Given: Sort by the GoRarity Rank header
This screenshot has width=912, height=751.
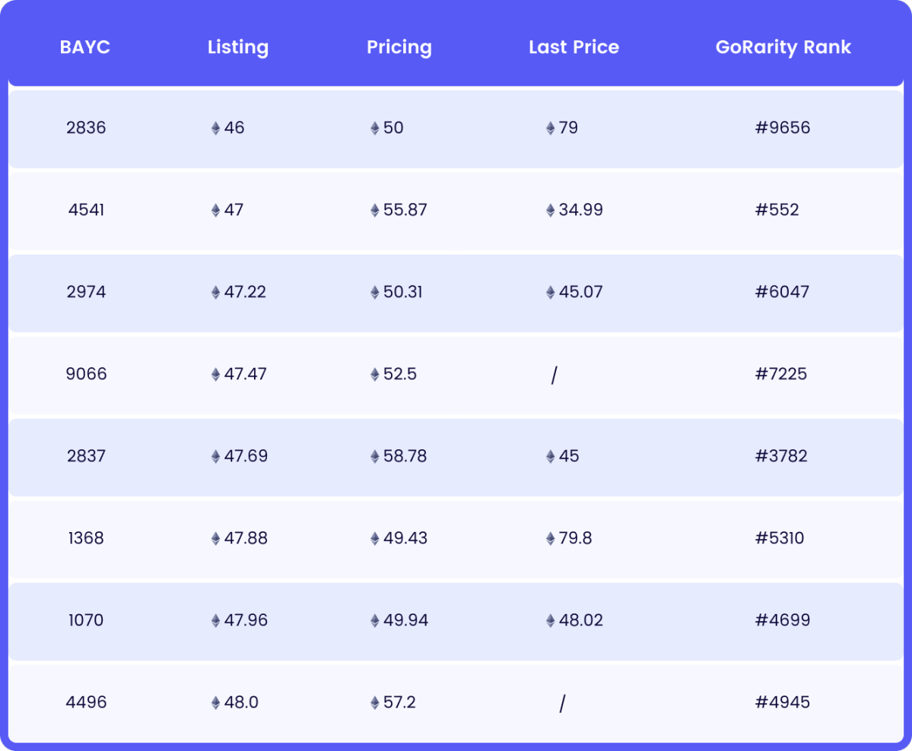Looking at the screenshot, I should pos(783,47).
